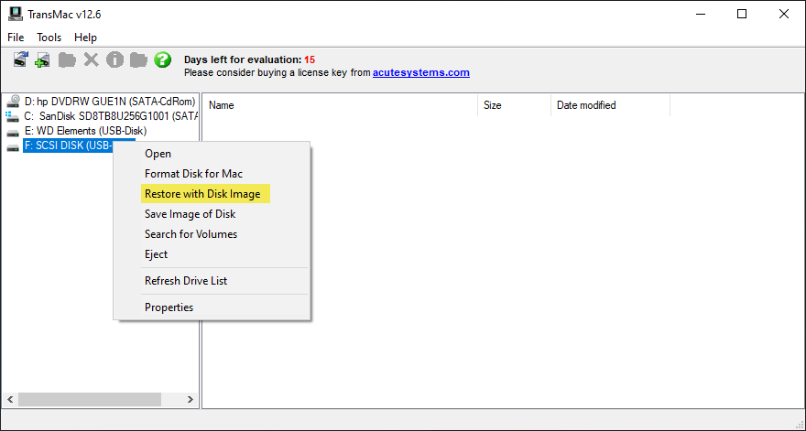Open the Help menu

[85, 38]
